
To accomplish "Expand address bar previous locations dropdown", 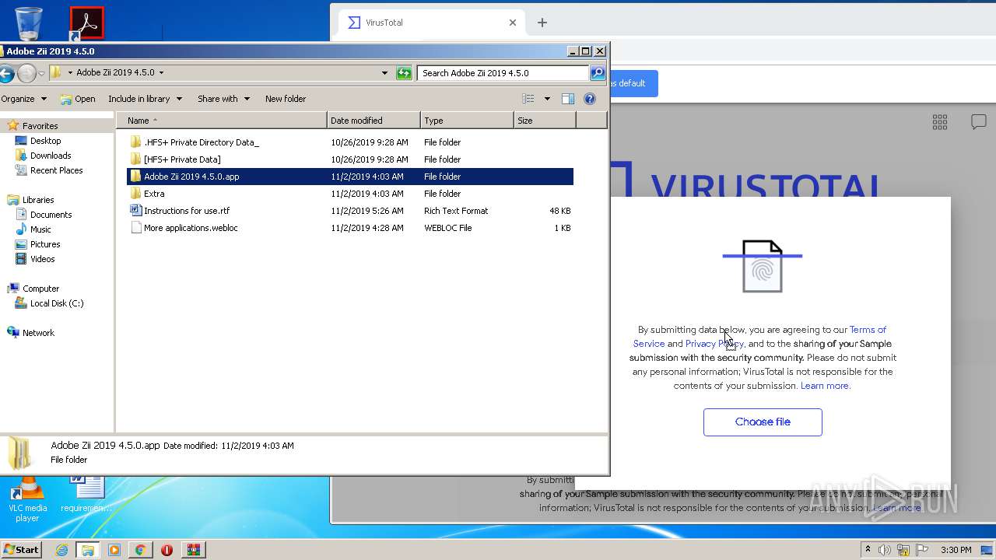I will (384, 73).
